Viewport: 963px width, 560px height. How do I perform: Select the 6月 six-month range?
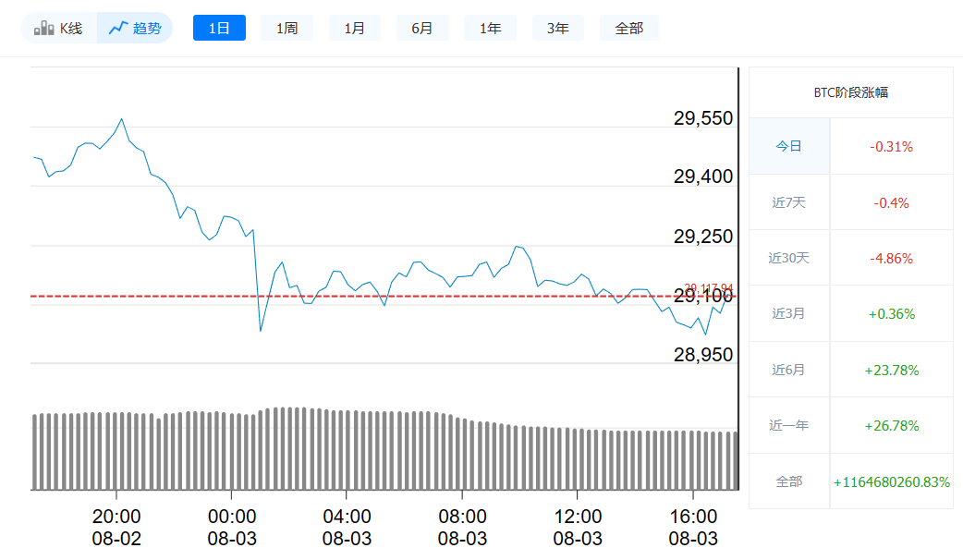(x=422, y=28)
